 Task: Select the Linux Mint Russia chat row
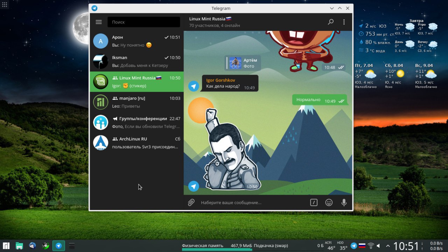pyautogui.click(x=136, y=82)
